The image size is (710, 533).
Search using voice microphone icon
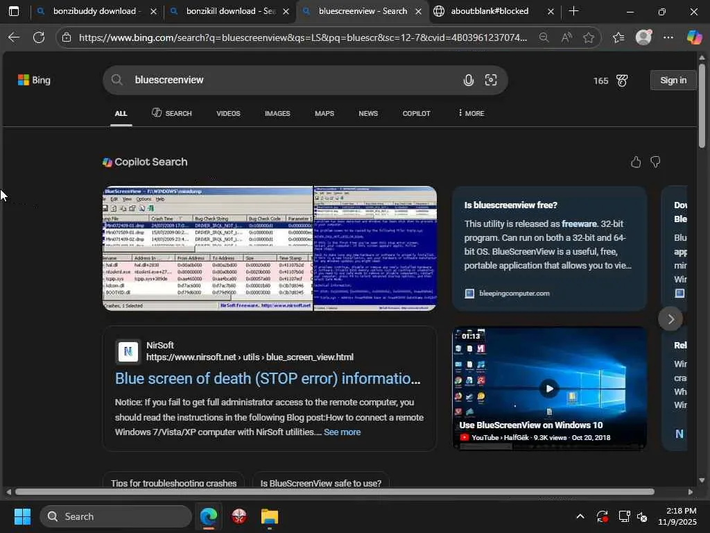pyautogui.click(x=468, y=81)
